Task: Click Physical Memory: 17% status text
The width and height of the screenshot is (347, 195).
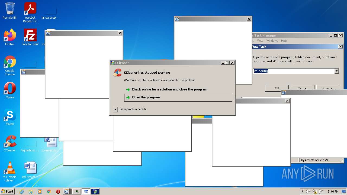Action: (314, 160)
